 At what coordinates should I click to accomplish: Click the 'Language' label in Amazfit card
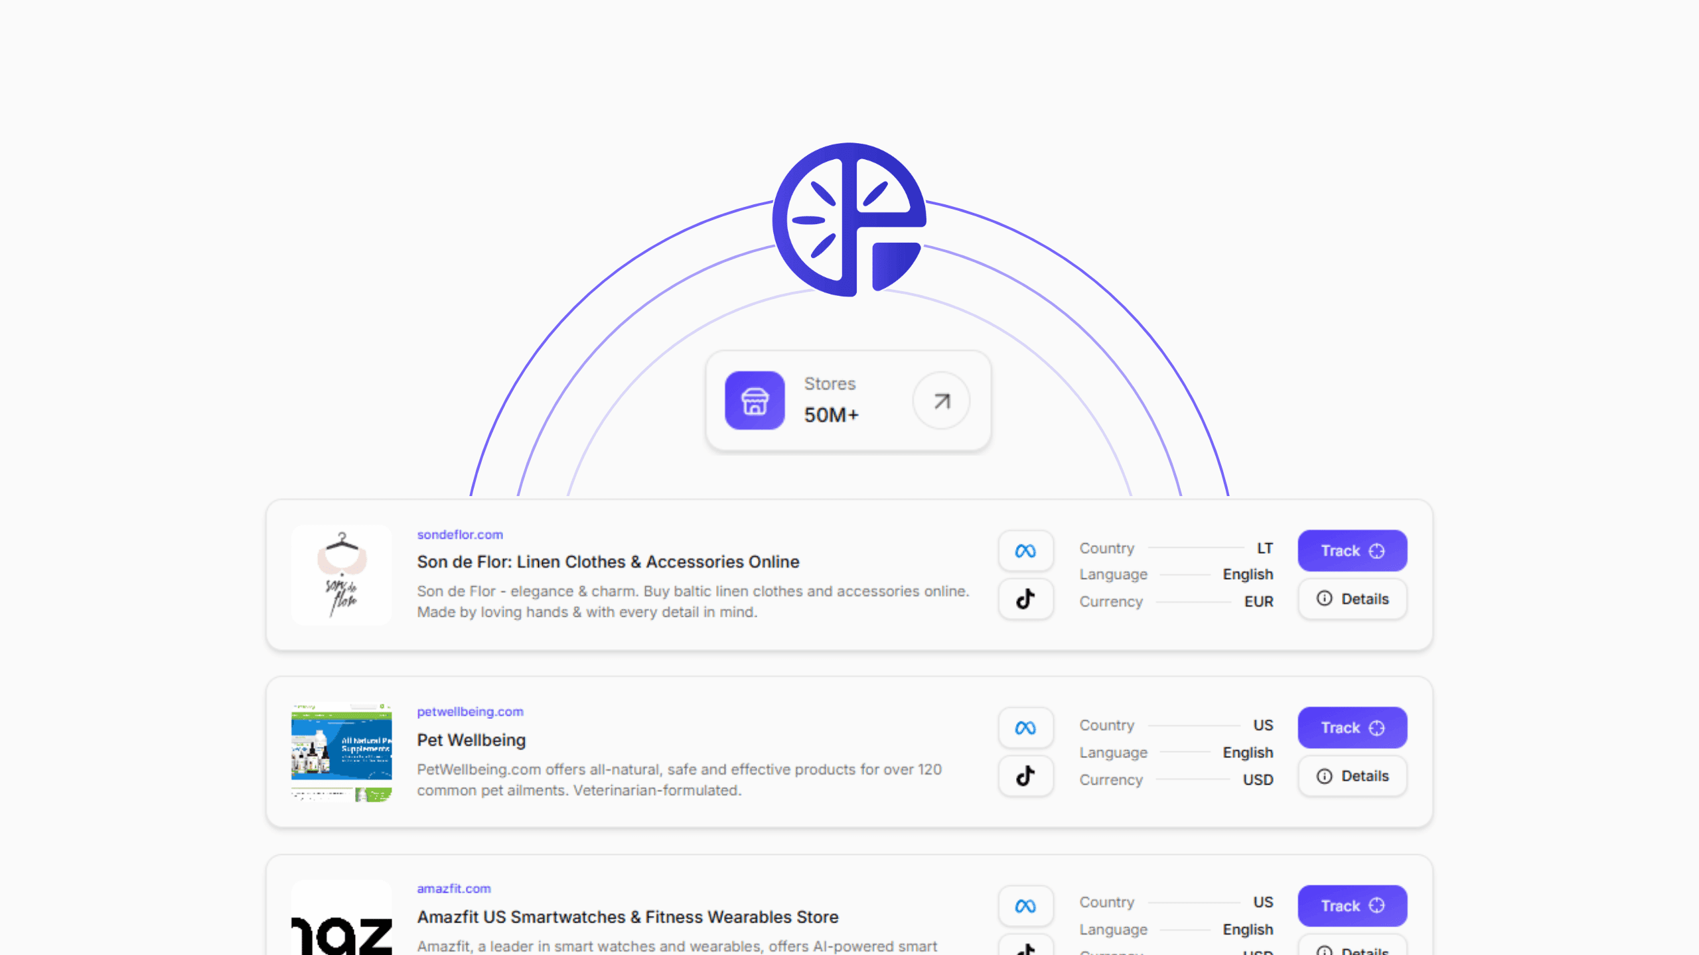coord(1114,930)
